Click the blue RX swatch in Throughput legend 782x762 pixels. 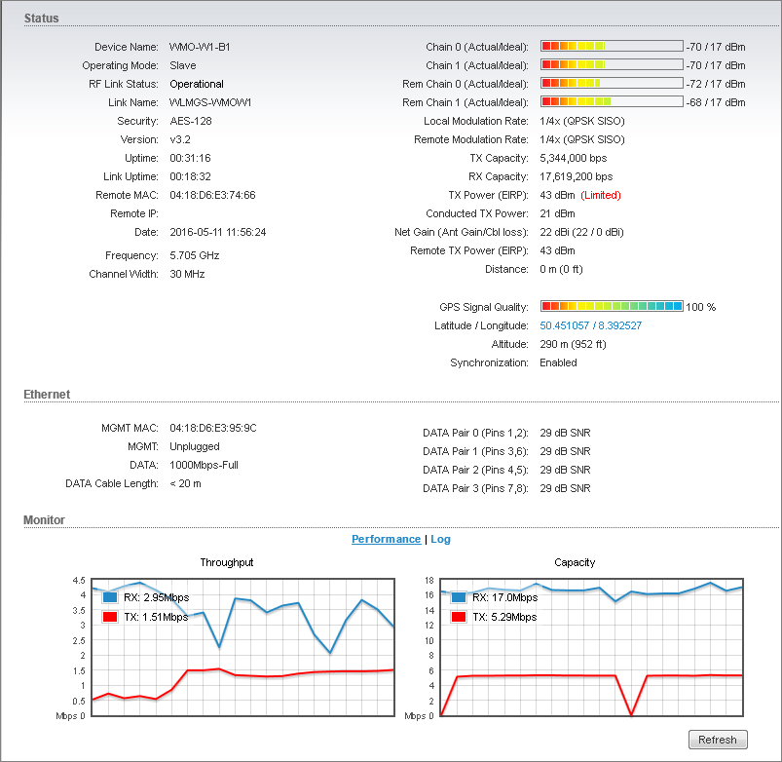point(110,597)
